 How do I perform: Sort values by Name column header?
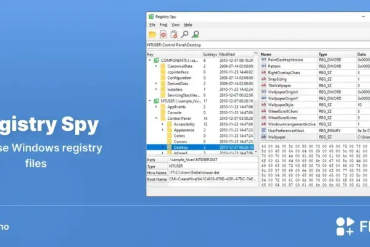289,54
